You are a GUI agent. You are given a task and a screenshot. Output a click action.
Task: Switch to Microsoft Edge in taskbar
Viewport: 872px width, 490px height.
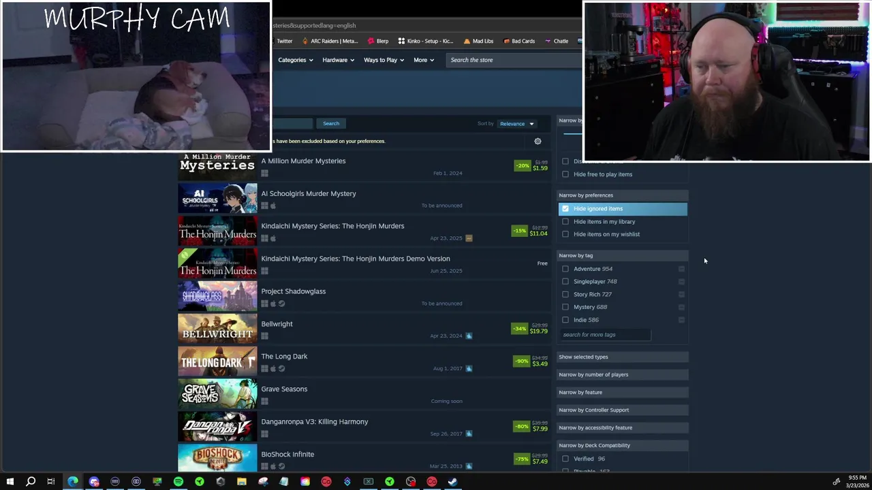pos(73,482)
